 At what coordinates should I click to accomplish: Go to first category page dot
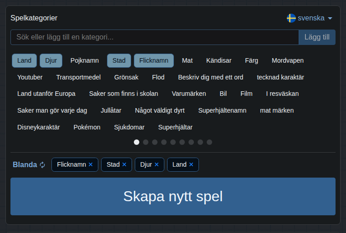tap(137, 142)
